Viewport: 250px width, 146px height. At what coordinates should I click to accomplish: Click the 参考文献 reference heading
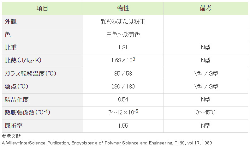pyautogui.click(x=11, y=136)
